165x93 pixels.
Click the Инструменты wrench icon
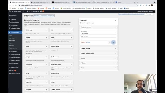pos(10,58)
